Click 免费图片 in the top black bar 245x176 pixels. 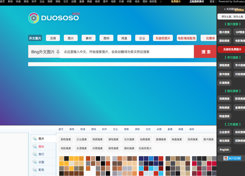(x=176, y=1)
